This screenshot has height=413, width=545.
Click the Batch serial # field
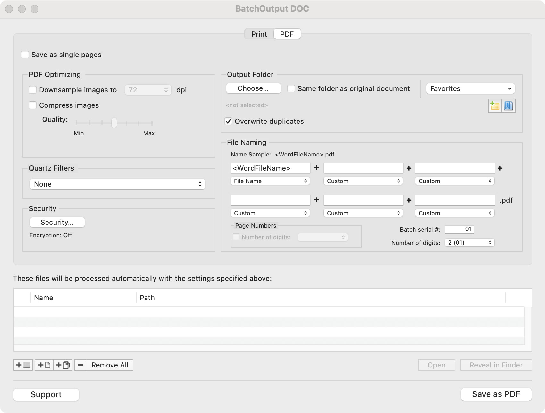459,229
